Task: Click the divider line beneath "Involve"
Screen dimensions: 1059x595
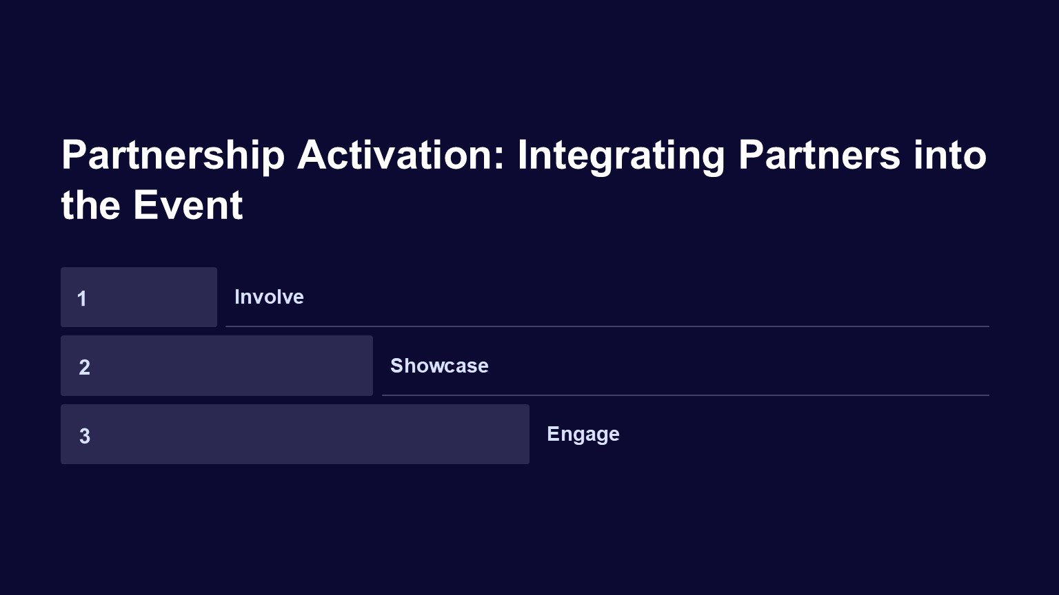Action: pos(607,326)
